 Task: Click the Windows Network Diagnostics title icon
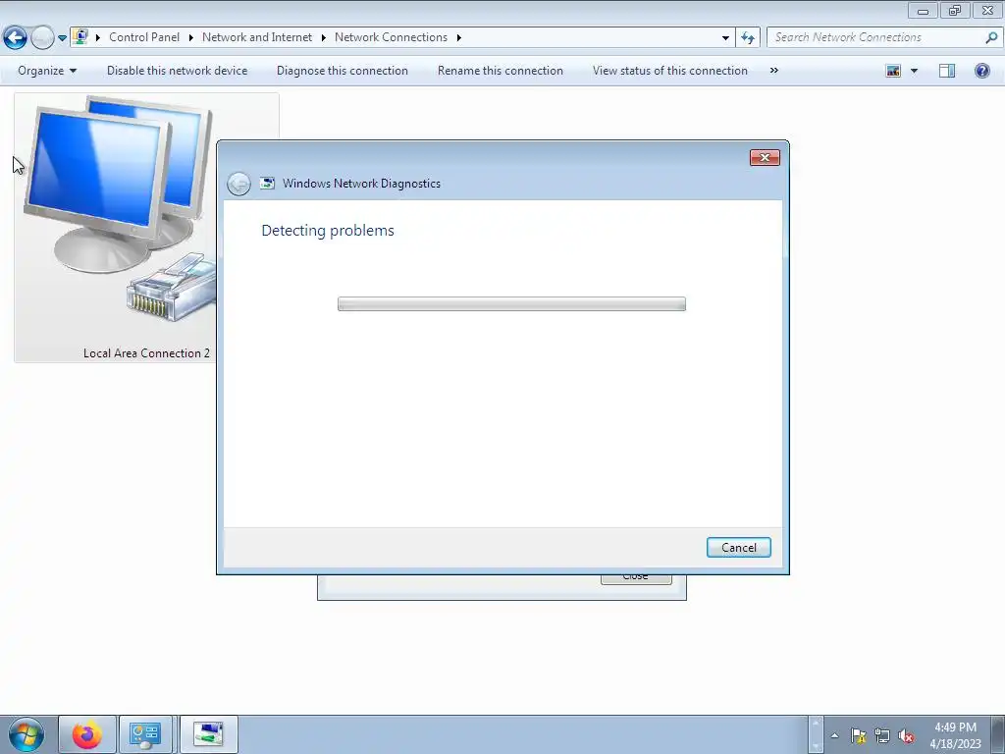(267, 184)
